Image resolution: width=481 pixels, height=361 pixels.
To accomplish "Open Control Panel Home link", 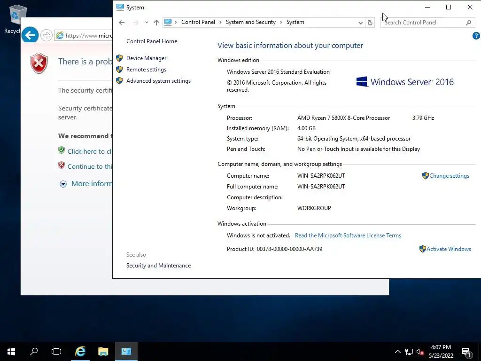I will click(x=152, y=41).
